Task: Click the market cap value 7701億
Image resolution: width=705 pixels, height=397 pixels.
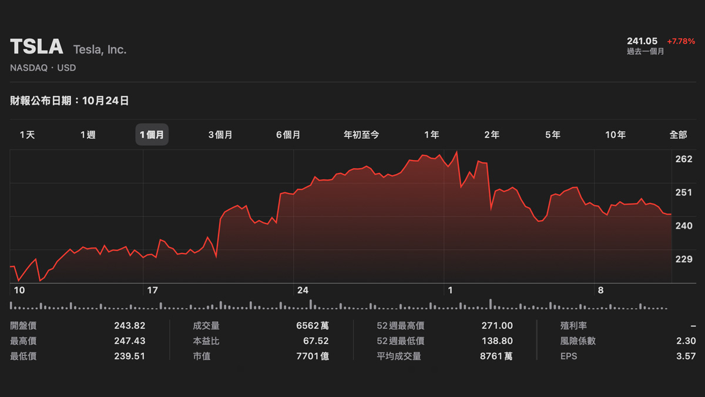Action: click(x=313, y=356)
